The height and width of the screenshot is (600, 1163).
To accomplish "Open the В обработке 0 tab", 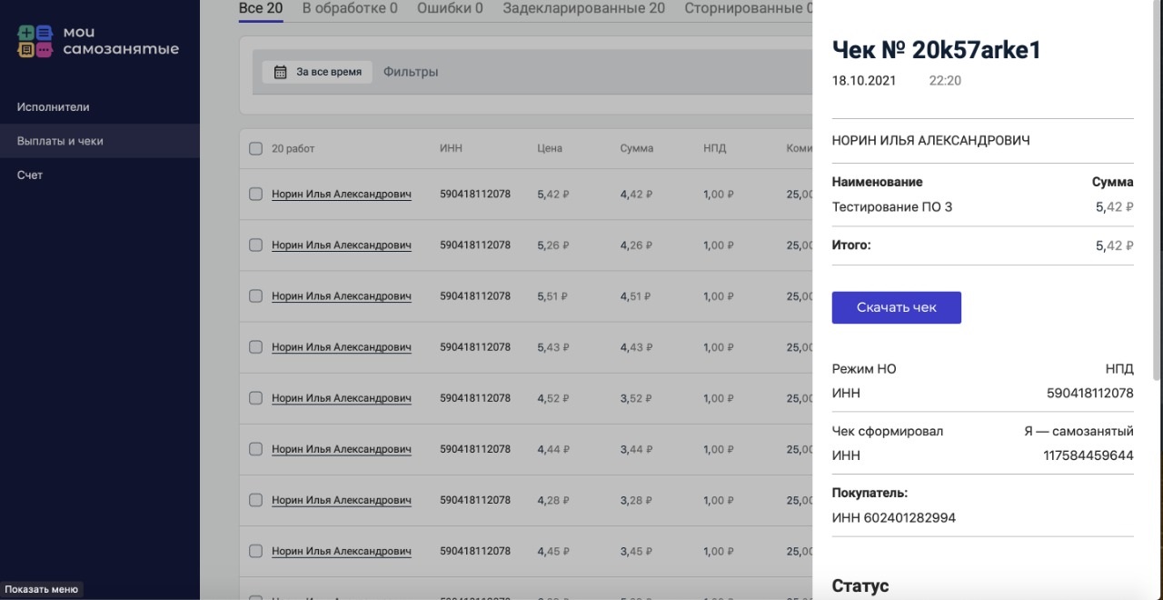I will click(350, 9).
